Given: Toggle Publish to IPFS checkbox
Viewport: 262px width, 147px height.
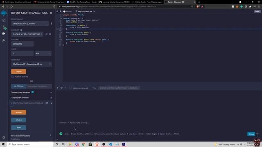Looking at the screenshot, I should tap(13, 77).
